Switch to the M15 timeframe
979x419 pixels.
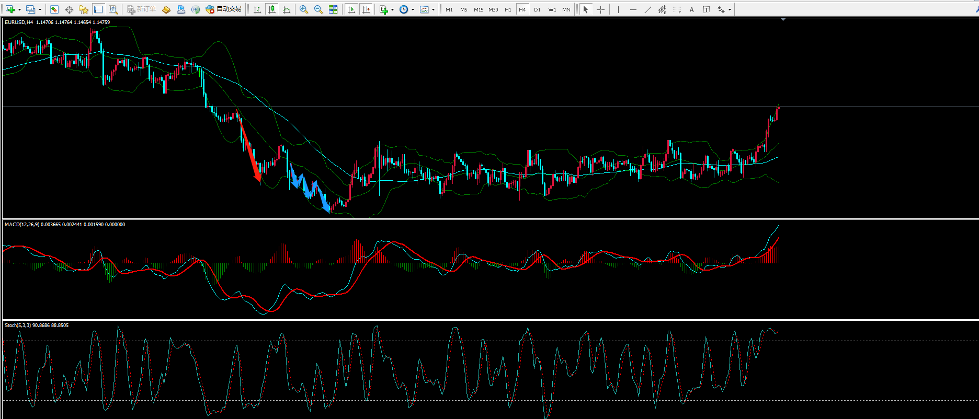(478, 9)
